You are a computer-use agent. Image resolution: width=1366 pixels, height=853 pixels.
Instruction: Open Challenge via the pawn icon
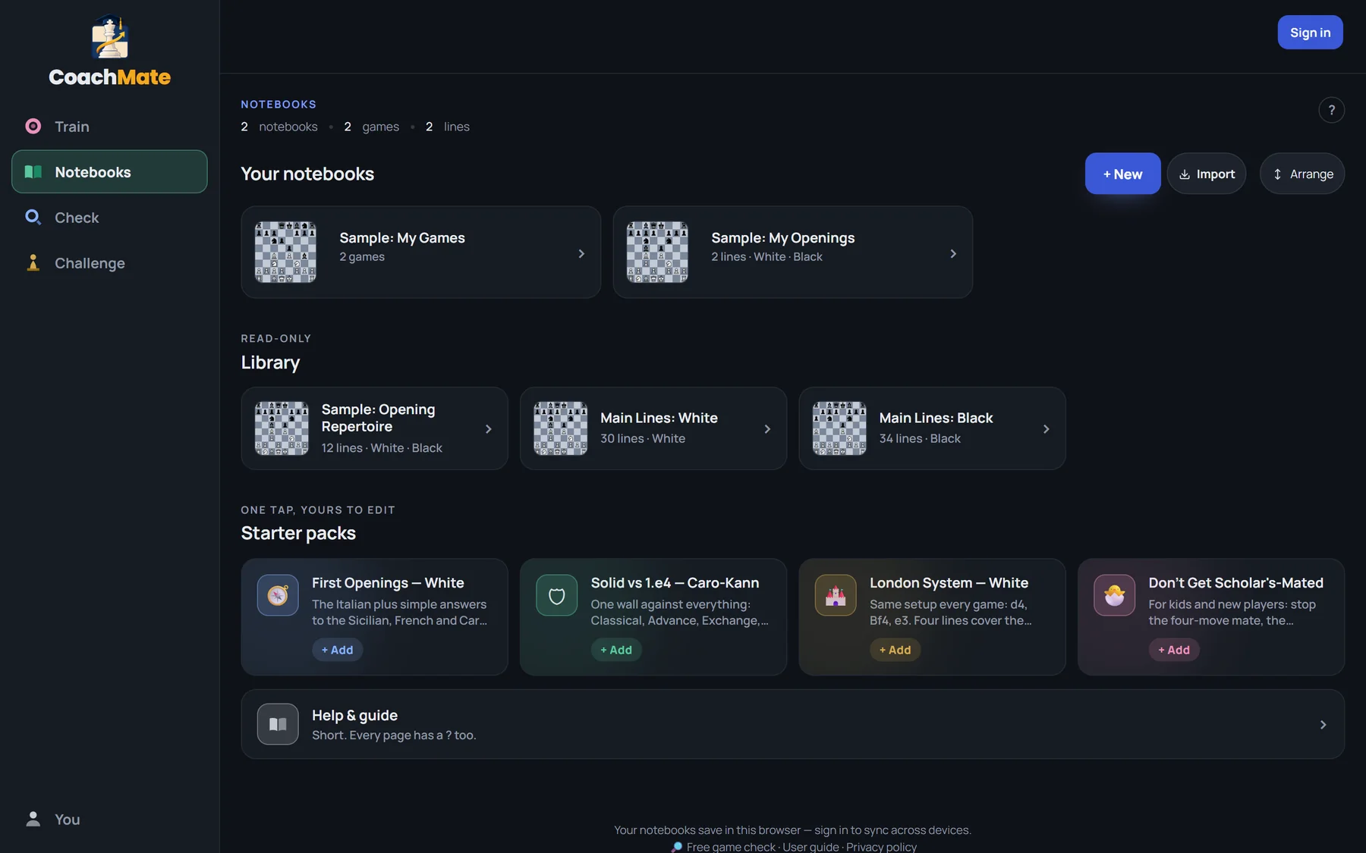tap(33, 263)
